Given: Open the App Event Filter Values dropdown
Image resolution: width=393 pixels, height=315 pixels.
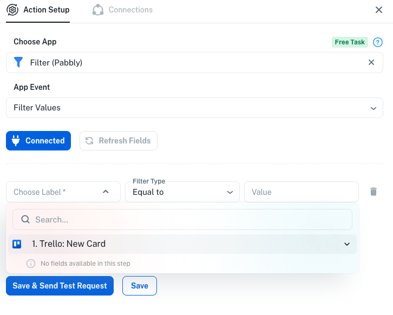Looking at the screenshot, I should [x=194, y=108].
